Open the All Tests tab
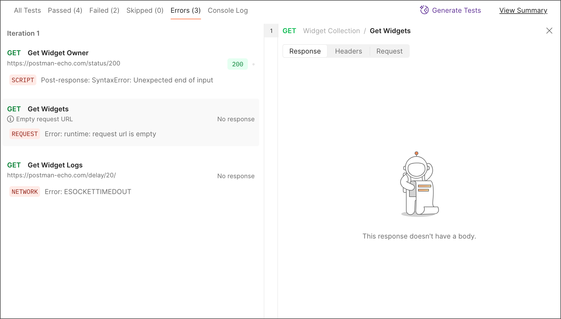The height and width of the screenshot is (319, 561). point(27,10)
